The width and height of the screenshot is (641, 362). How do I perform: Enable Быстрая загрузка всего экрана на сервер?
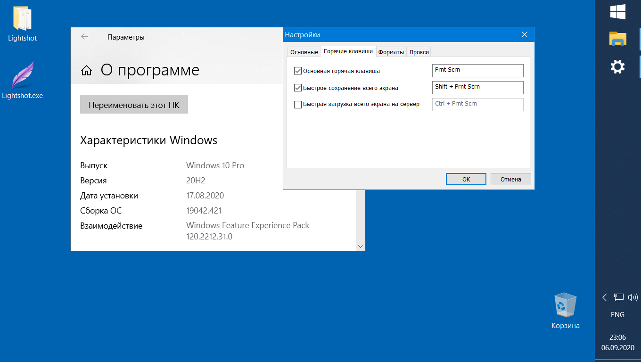(298, 105)
